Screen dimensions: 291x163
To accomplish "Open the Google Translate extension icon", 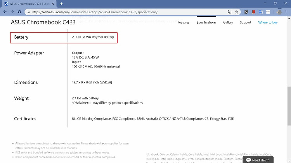I will point(261,12).
